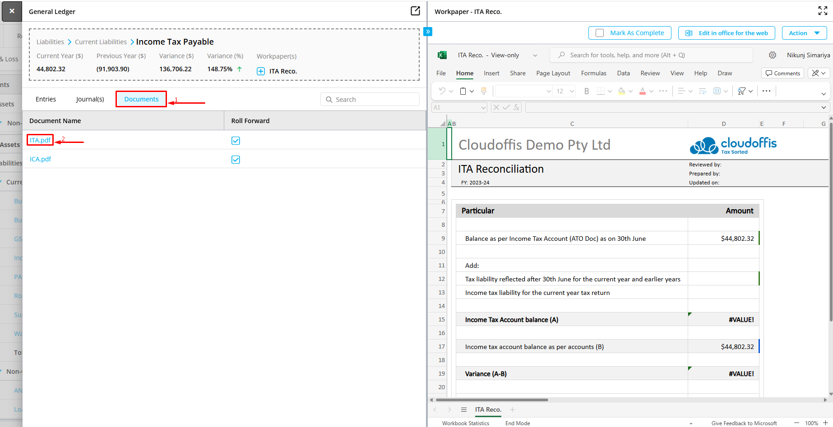833x427 pixels.
Task: Click the Merge cells icon
Action: coord(717,91)
